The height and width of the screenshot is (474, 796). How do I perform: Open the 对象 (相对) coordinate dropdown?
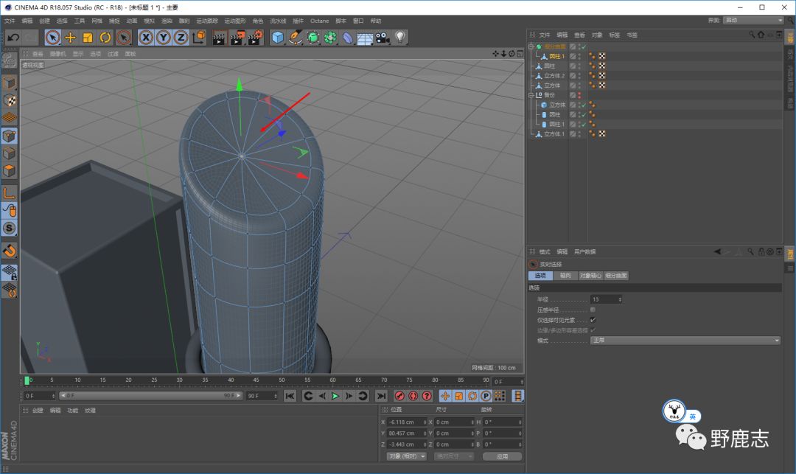point(407,456)
